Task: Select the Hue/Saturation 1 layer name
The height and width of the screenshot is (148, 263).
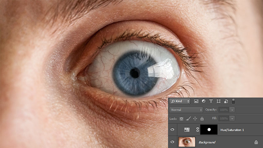Action: (232, 130)
